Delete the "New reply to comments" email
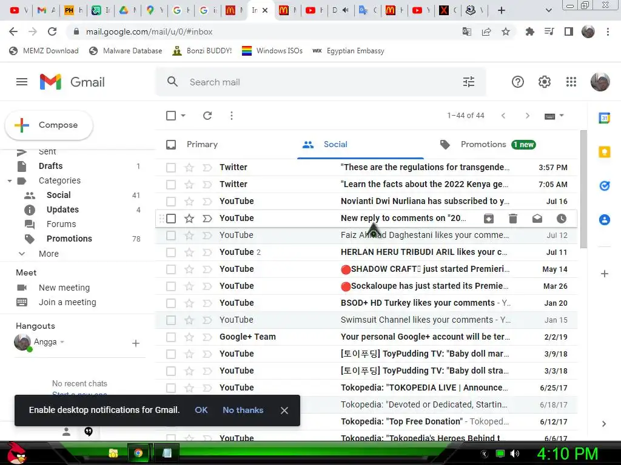The height and width of the screenshot is (465, 621). tap(513, 218)
